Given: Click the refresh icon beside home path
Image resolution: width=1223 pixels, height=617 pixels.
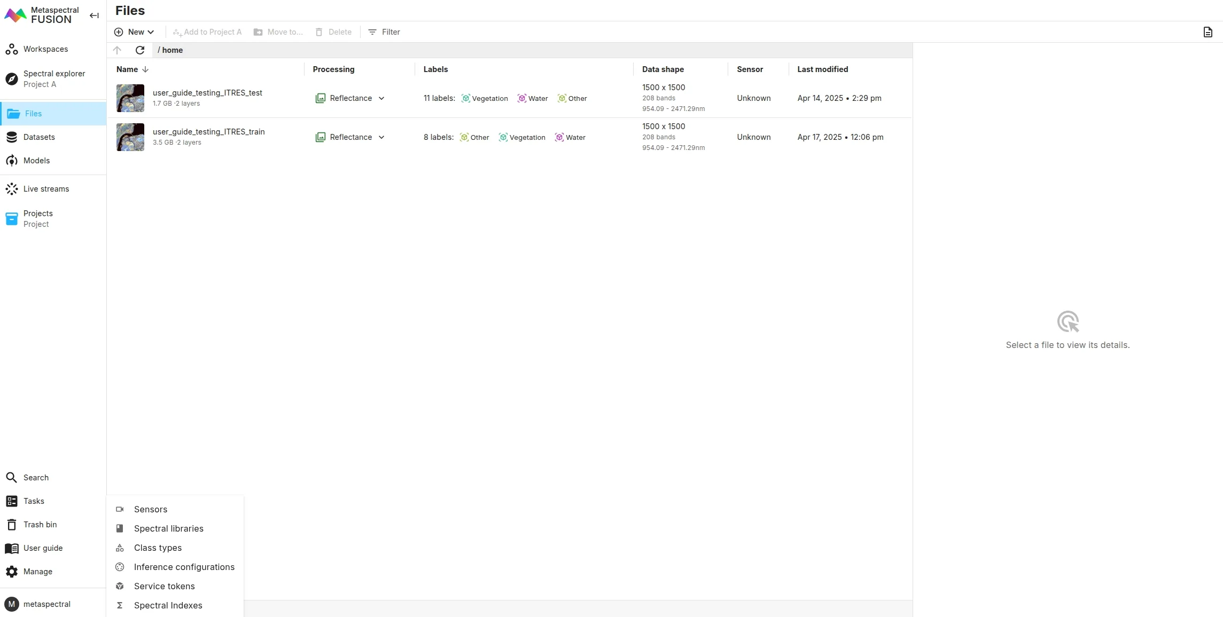Looking at the screenshot, I should click(x=140, y=50).
